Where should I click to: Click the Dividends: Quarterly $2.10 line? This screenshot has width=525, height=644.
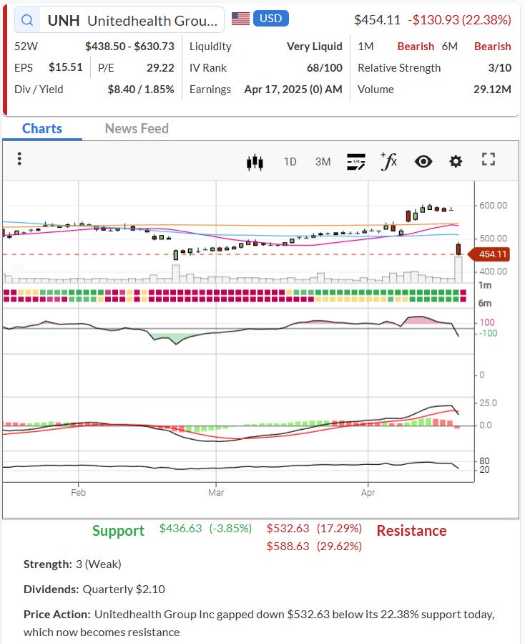pyautogui.click(x=94, y=590)
